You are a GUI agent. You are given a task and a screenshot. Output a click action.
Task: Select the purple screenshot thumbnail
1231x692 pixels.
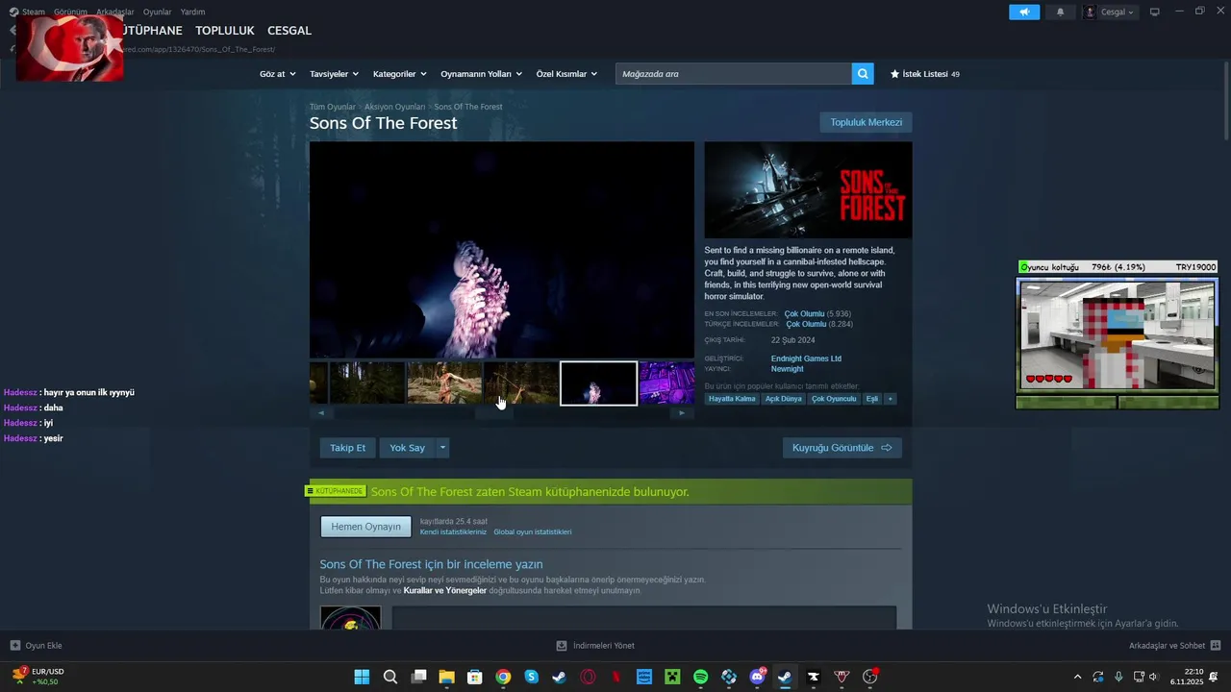click(x=666, y=383)
